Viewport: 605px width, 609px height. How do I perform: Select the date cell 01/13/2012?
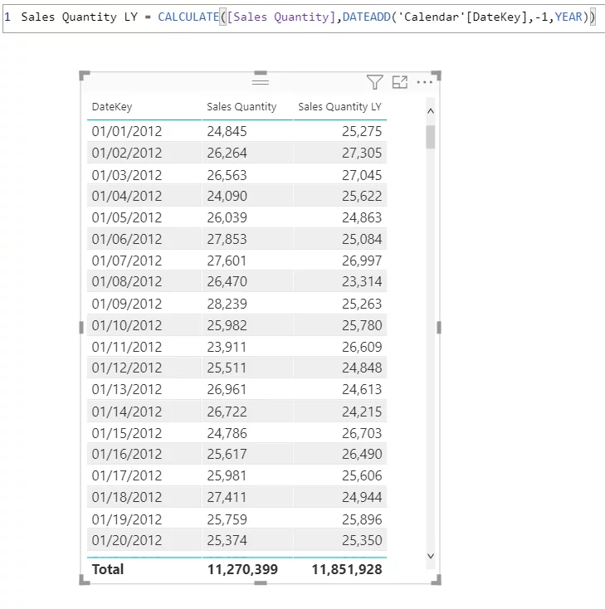pyautogui.click(x=127, y=389)
